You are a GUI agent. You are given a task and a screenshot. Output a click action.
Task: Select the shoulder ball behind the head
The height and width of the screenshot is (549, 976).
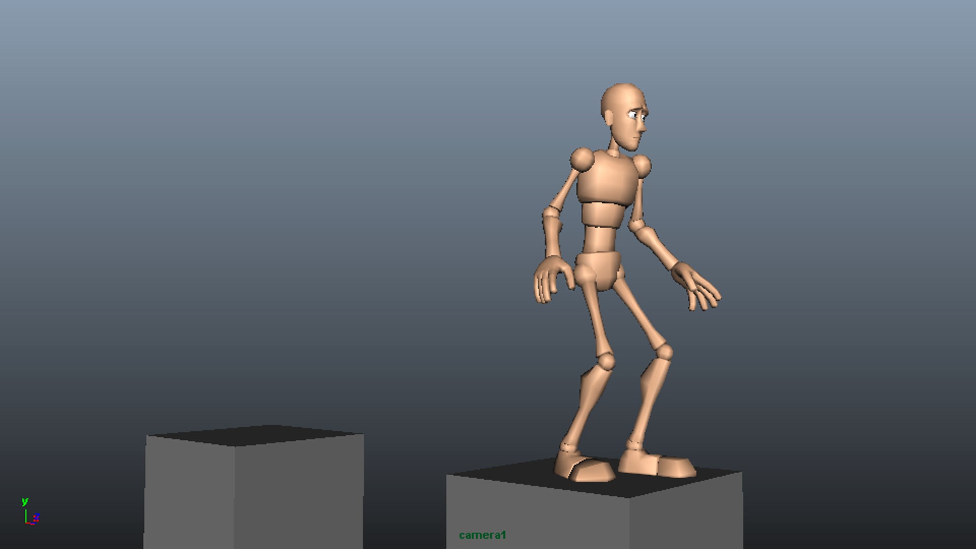pos(582,160)
